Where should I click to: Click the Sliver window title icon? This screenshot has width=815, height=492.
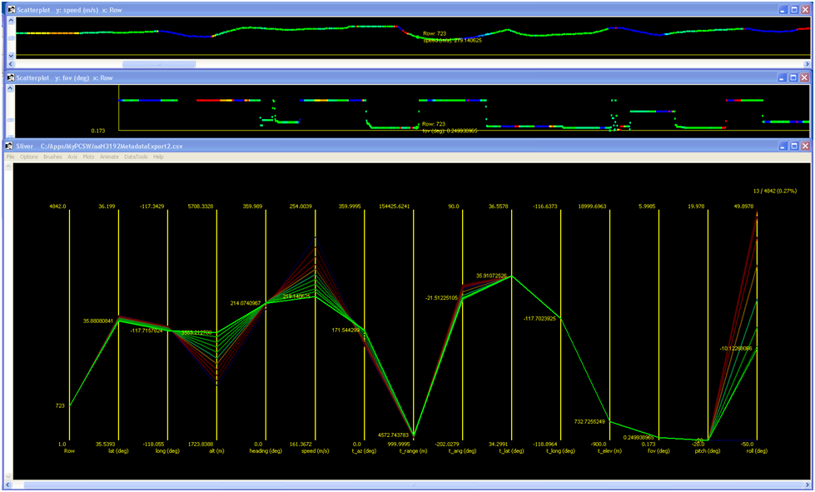10,146
